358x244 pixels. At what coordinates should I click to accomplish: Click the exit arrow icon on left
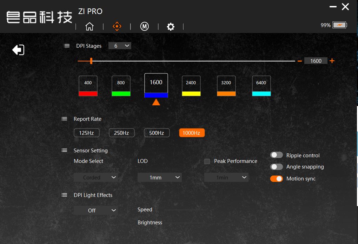coord(18,50)
